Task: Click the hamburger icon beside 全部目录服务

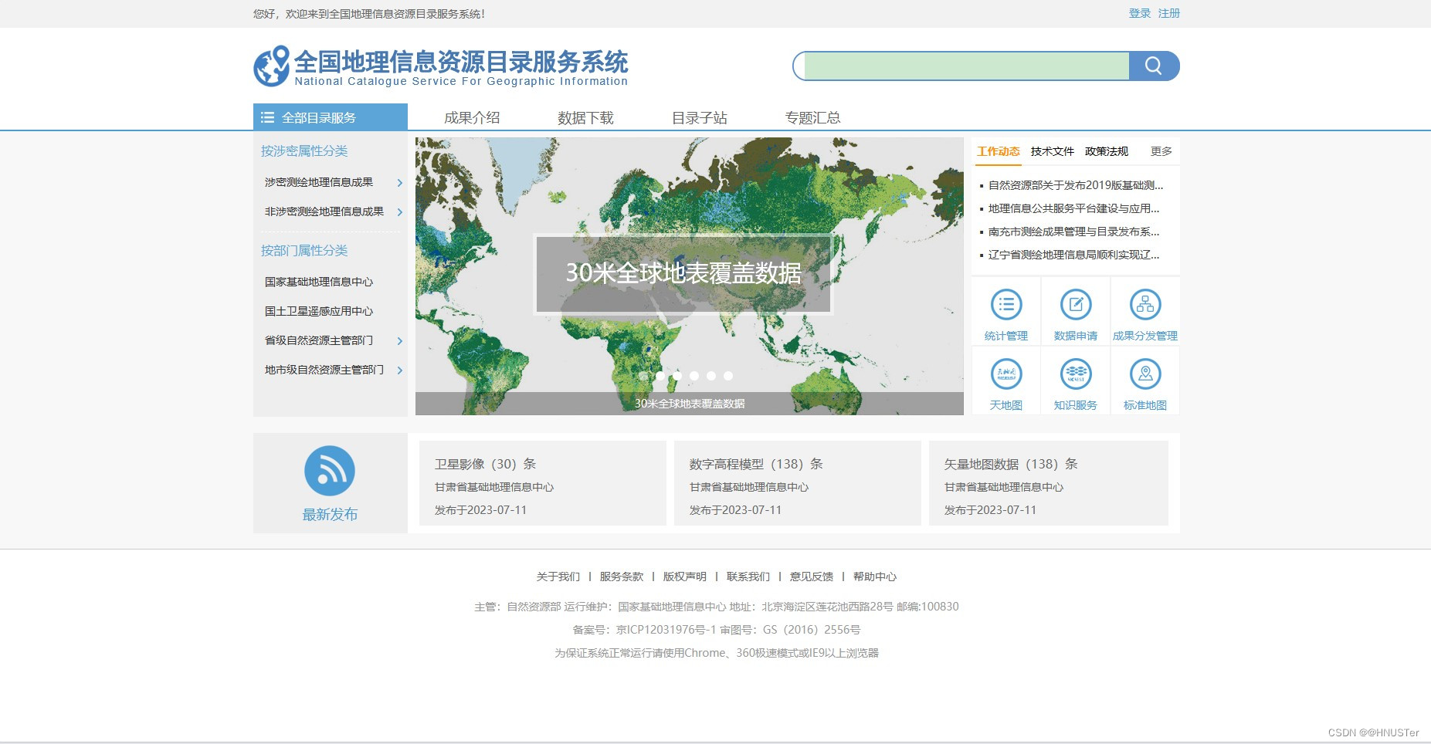Action: 267,117
